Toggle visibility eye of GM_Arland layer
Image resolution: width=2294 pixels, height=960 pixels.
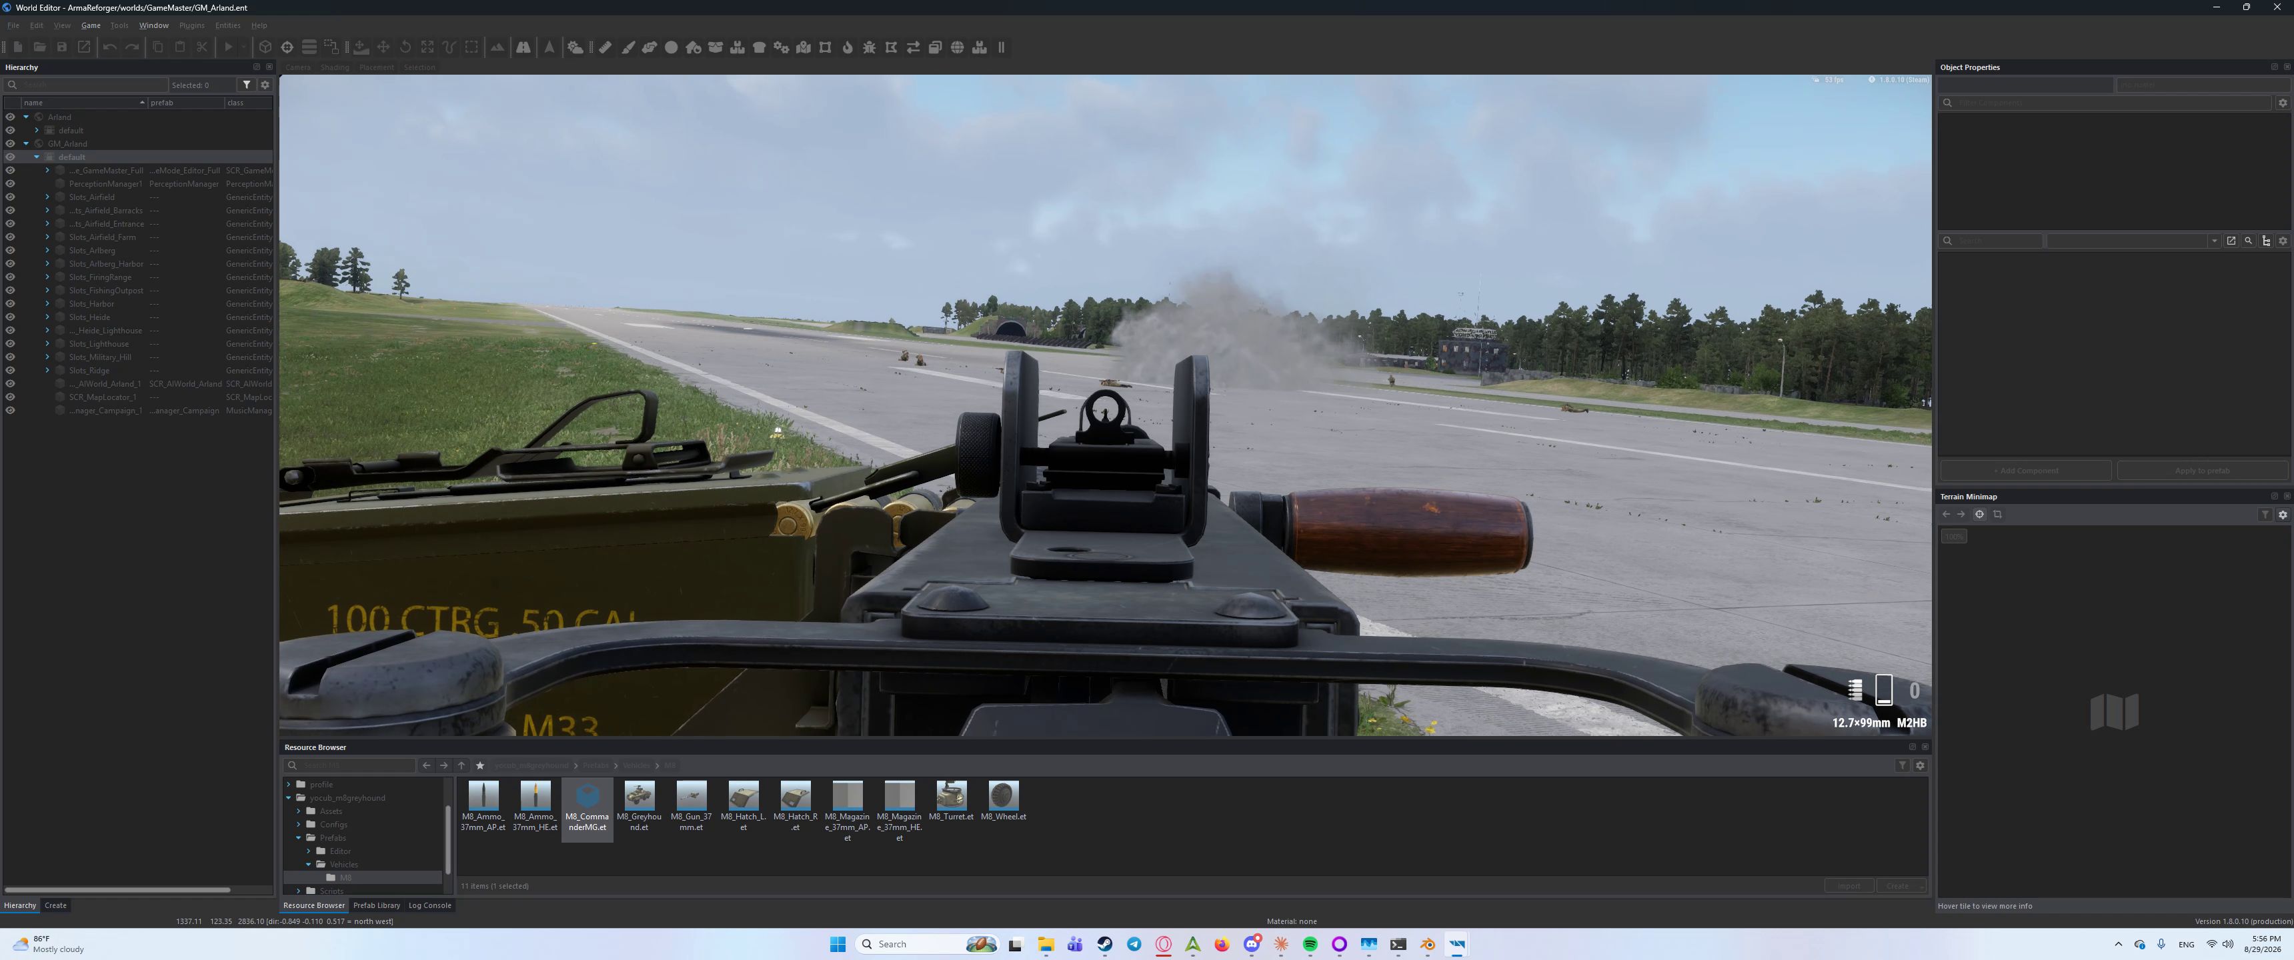point(10,143)
